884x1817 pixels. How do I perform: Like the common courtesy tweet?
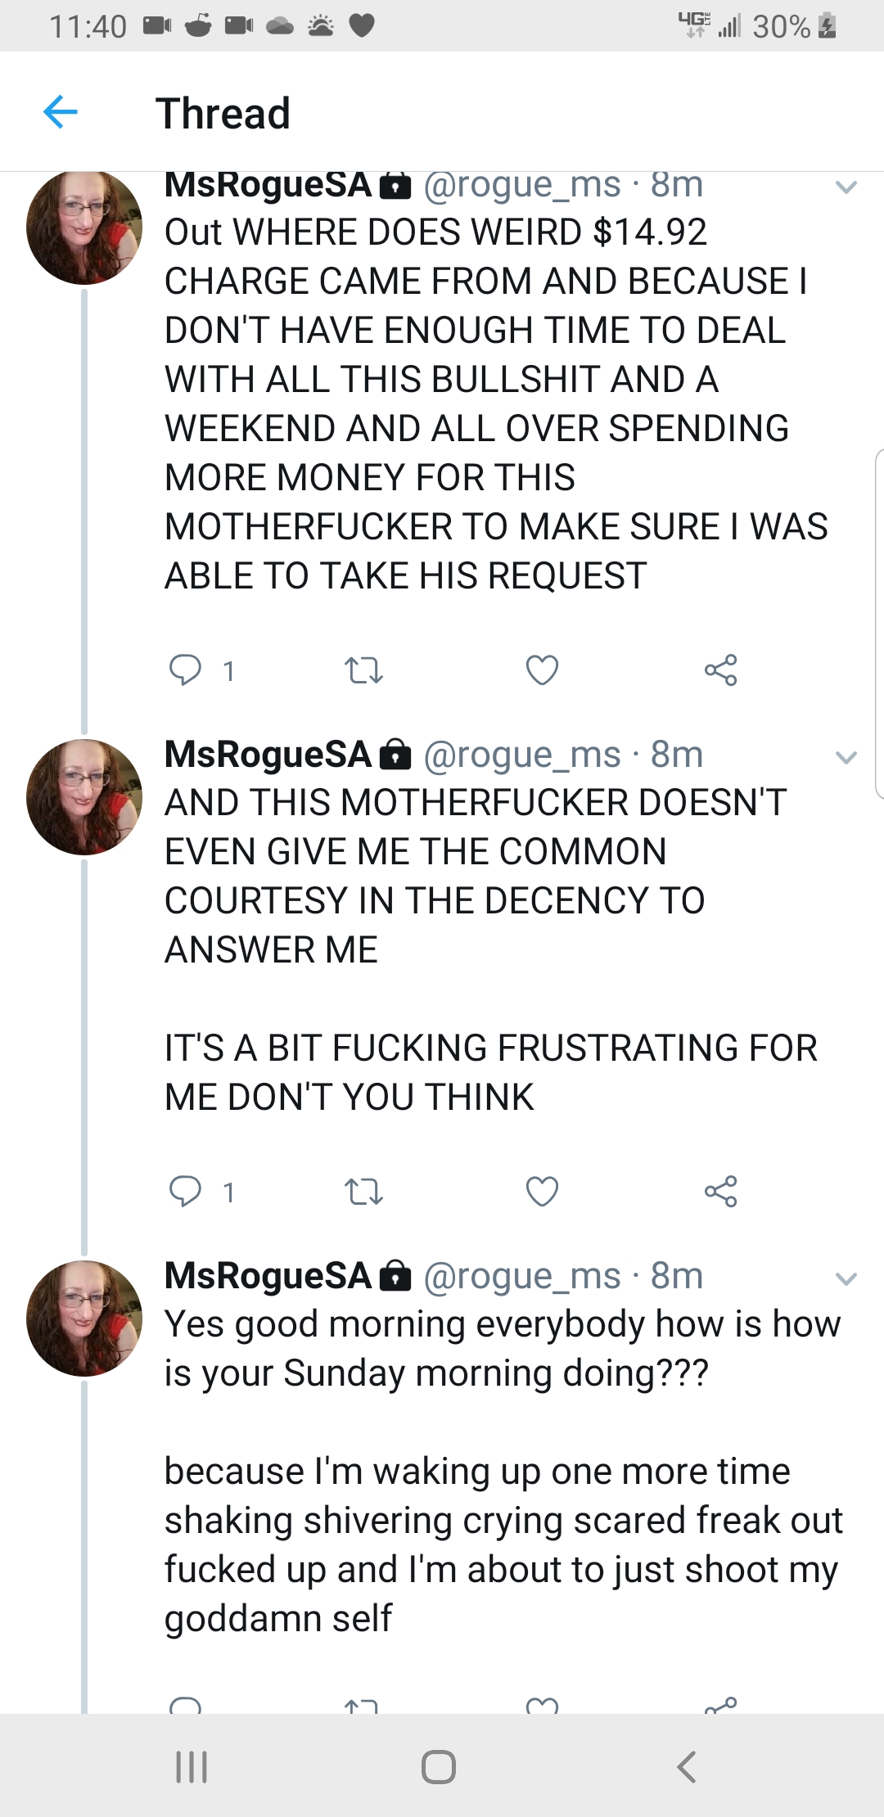(x=542, y=1192)
